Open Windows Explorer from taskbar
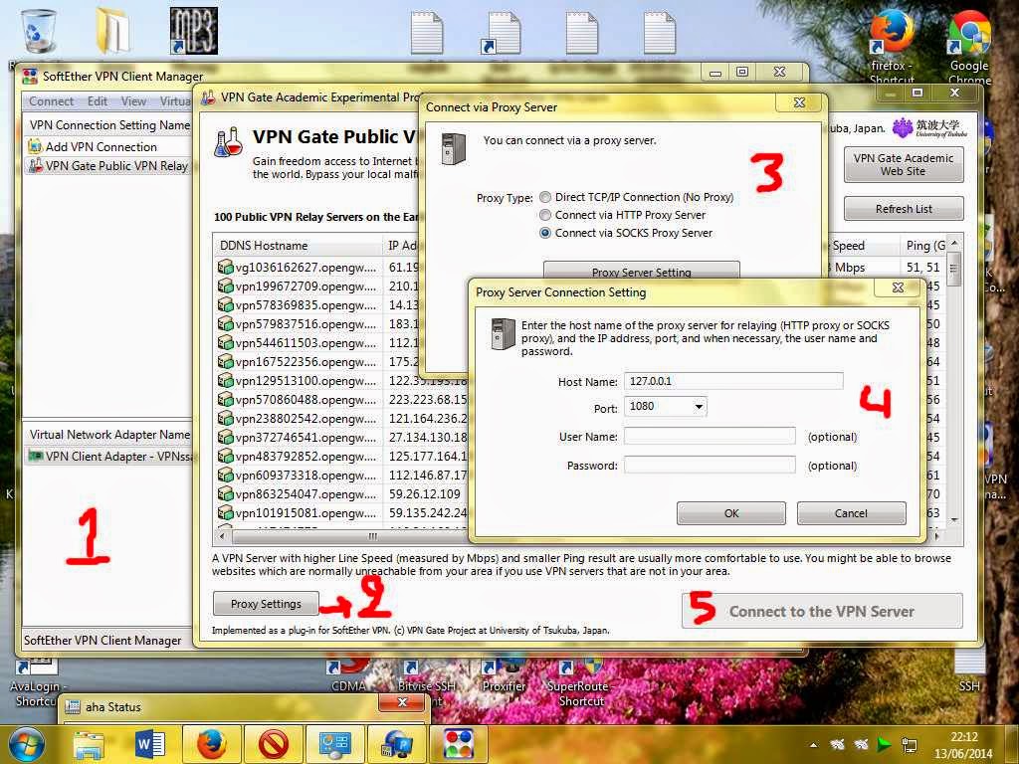The height and width of the screenshot is (764, 1019). (x=89, y=744)
